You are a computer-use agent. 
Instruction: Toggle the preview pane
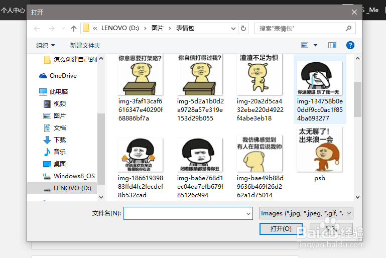(x=332, y=45)
